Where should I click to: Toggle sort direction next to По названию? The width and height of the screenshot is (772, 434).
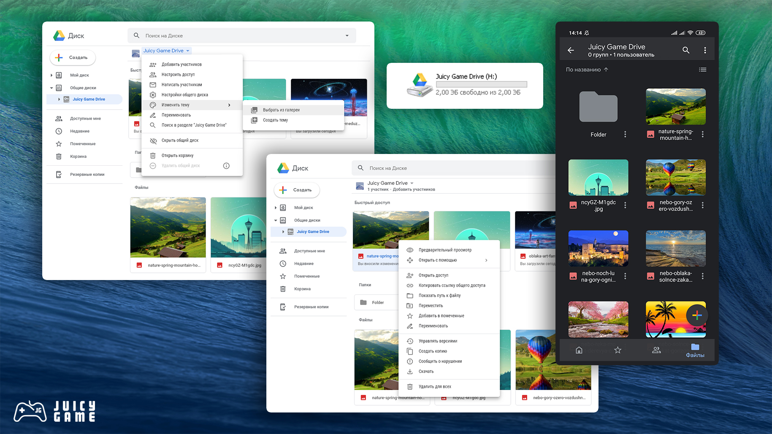pos(606,70)
